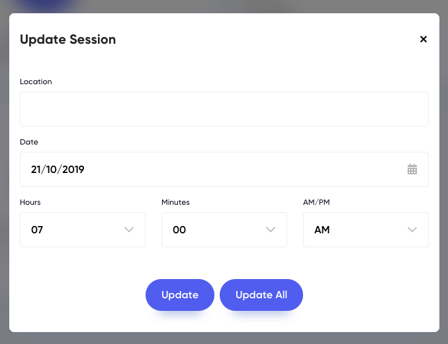Open the Minutes dropdown showing 00
The height and width of the screenshot is (344, 448).
[224, 229]
